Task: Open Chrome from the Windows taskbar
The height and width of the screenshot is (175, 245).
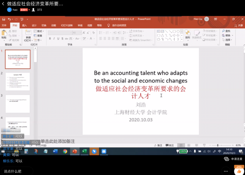Action: tap(65, 151)
